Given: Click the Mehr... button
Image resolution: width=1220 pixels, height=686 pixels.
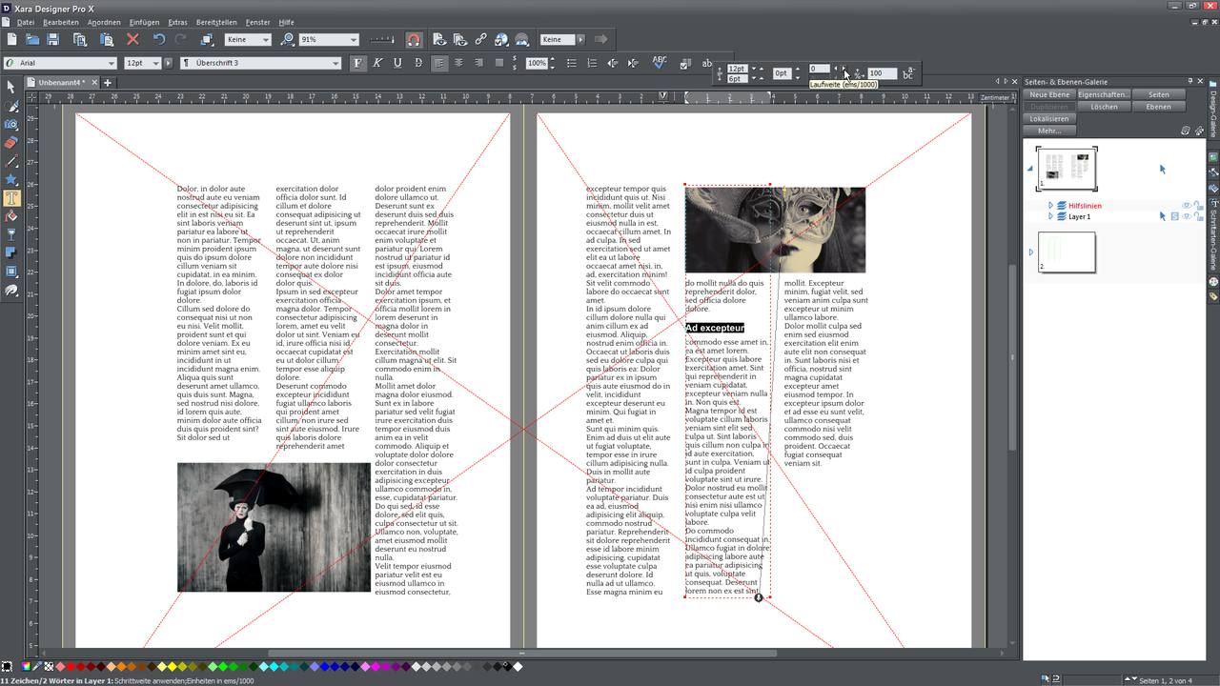Looking at the screenshot, I should [1049, 131].
